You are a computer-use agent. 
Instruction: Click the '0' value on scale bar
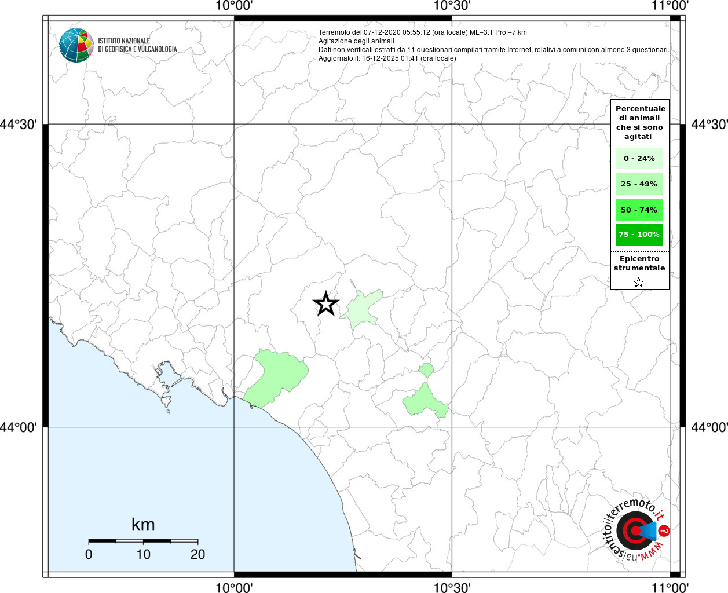pyautogui.click(x=89, y=555)
